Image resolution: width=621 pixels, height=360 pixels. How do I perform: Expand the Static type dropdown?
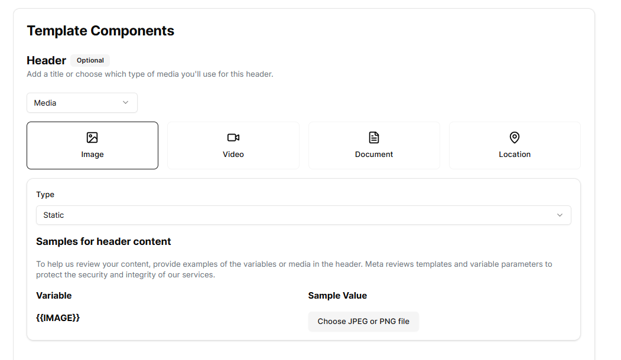(303, 215)
